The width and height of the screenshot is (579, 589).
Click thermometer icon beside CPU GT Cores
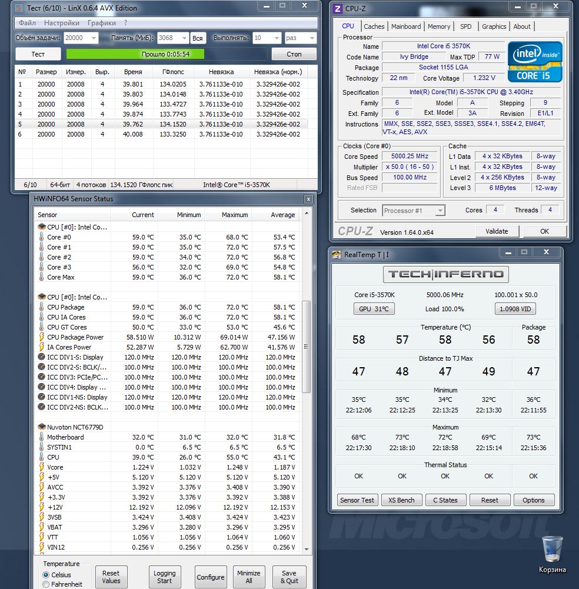(x=41, y=327)
